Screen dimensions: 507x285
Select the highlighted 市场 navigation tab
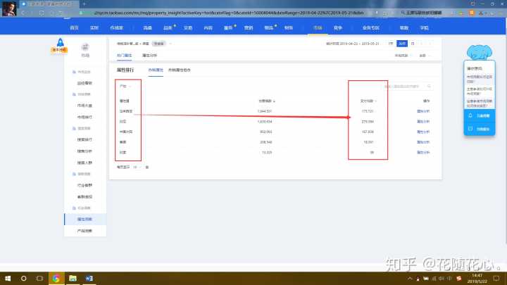(318, 27)
